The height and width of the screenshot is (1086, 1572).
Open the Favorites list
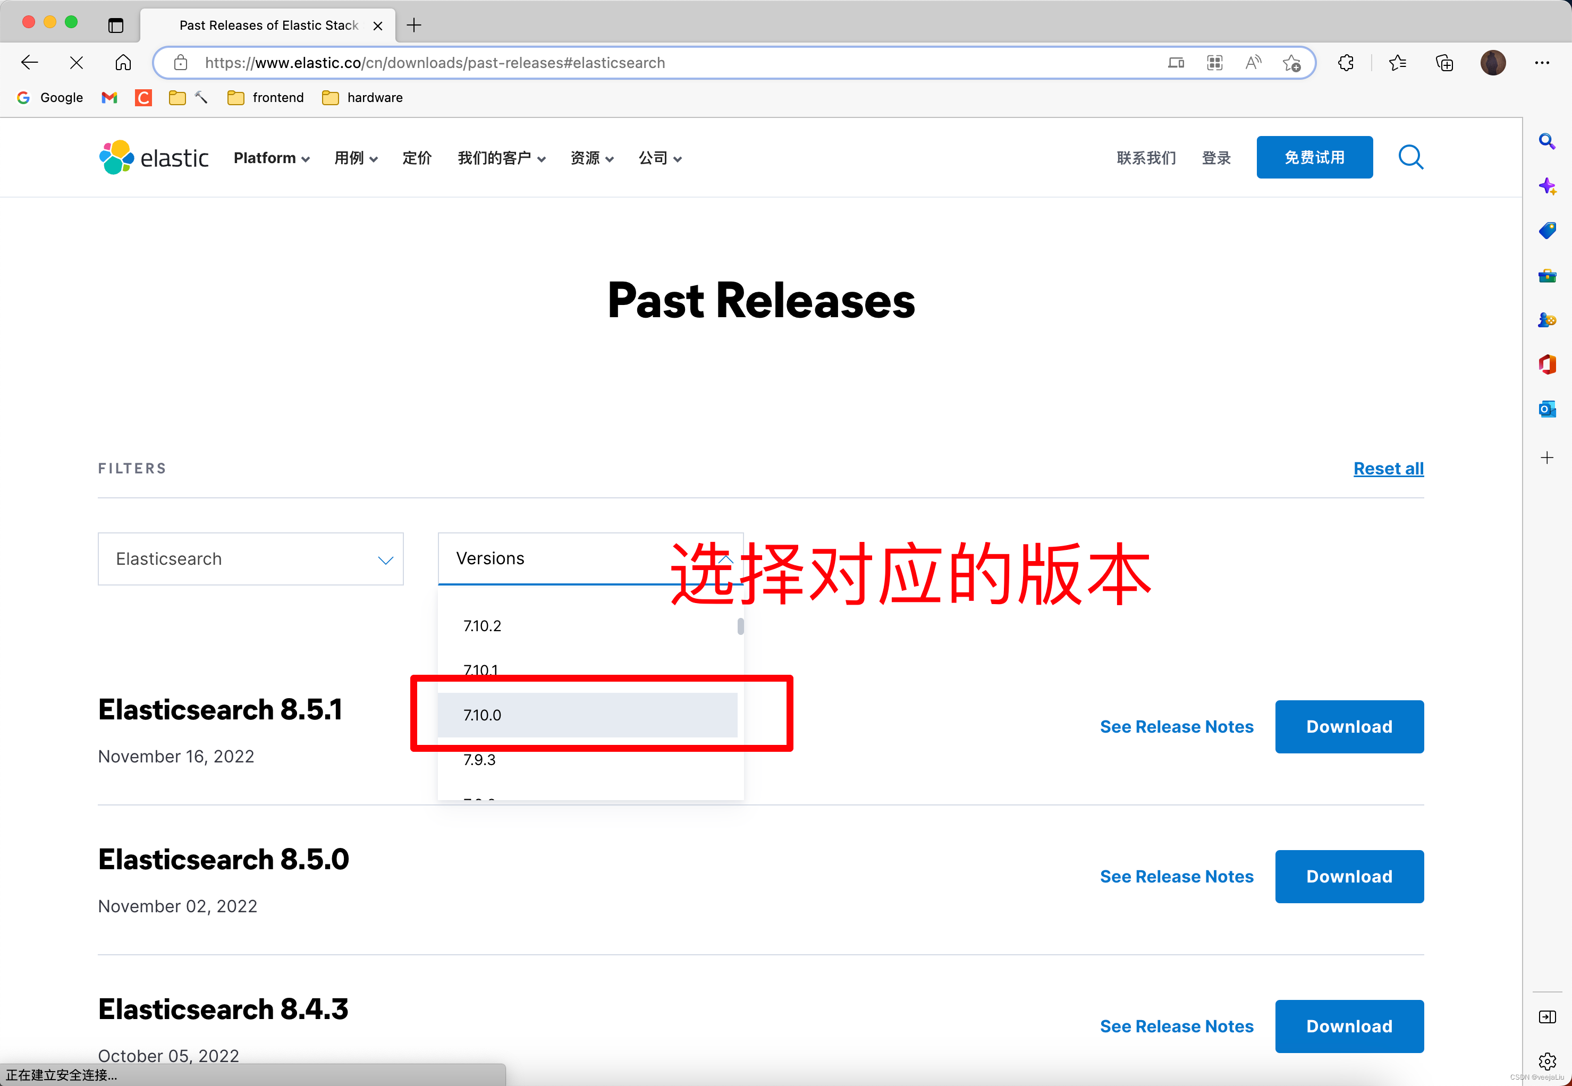point(1398,63)
